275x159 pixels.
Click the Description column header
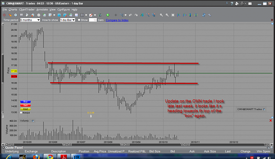click(59, 151)
